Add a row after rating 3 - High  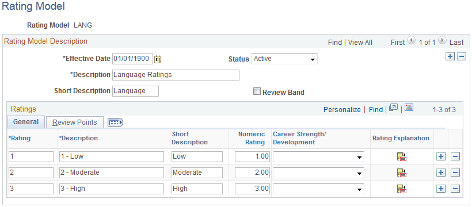pyautogui.click(x=441, y=189)
